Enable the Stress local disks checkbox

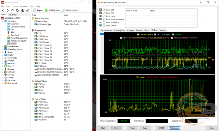click(x=104, y=22)
